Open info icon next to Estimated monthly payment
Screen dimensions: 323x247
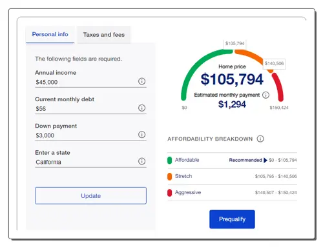coord(266,95)
